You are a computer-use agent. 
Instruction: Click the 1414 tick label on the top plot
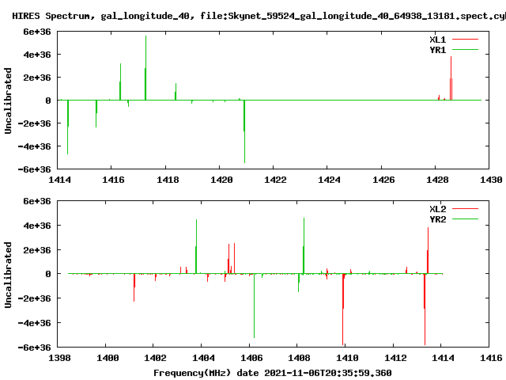tap(59, 180)
